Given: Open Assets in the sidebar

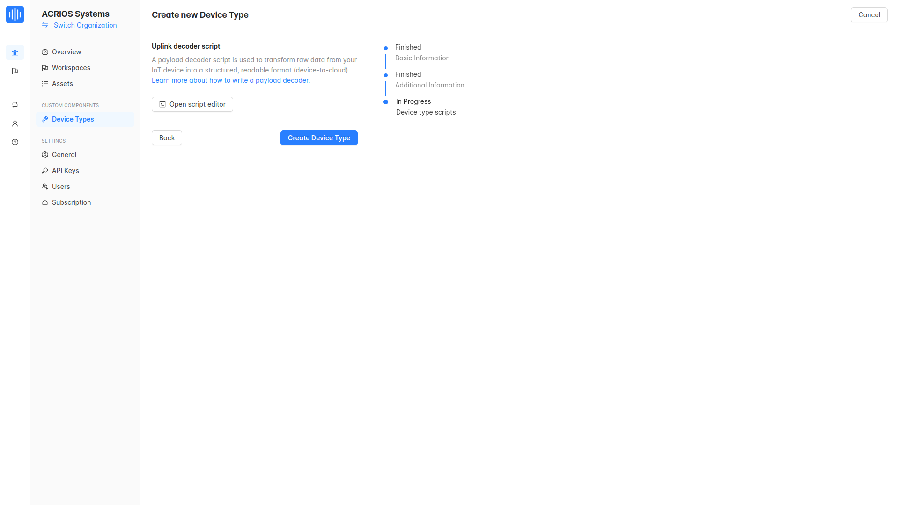Looking at the screenshot, I should coord(62,84).
